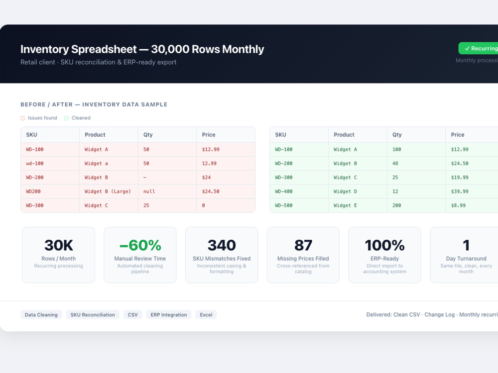Click the 87 Missing Prices Filled card

pyautogui.click(x=303, y=255)
